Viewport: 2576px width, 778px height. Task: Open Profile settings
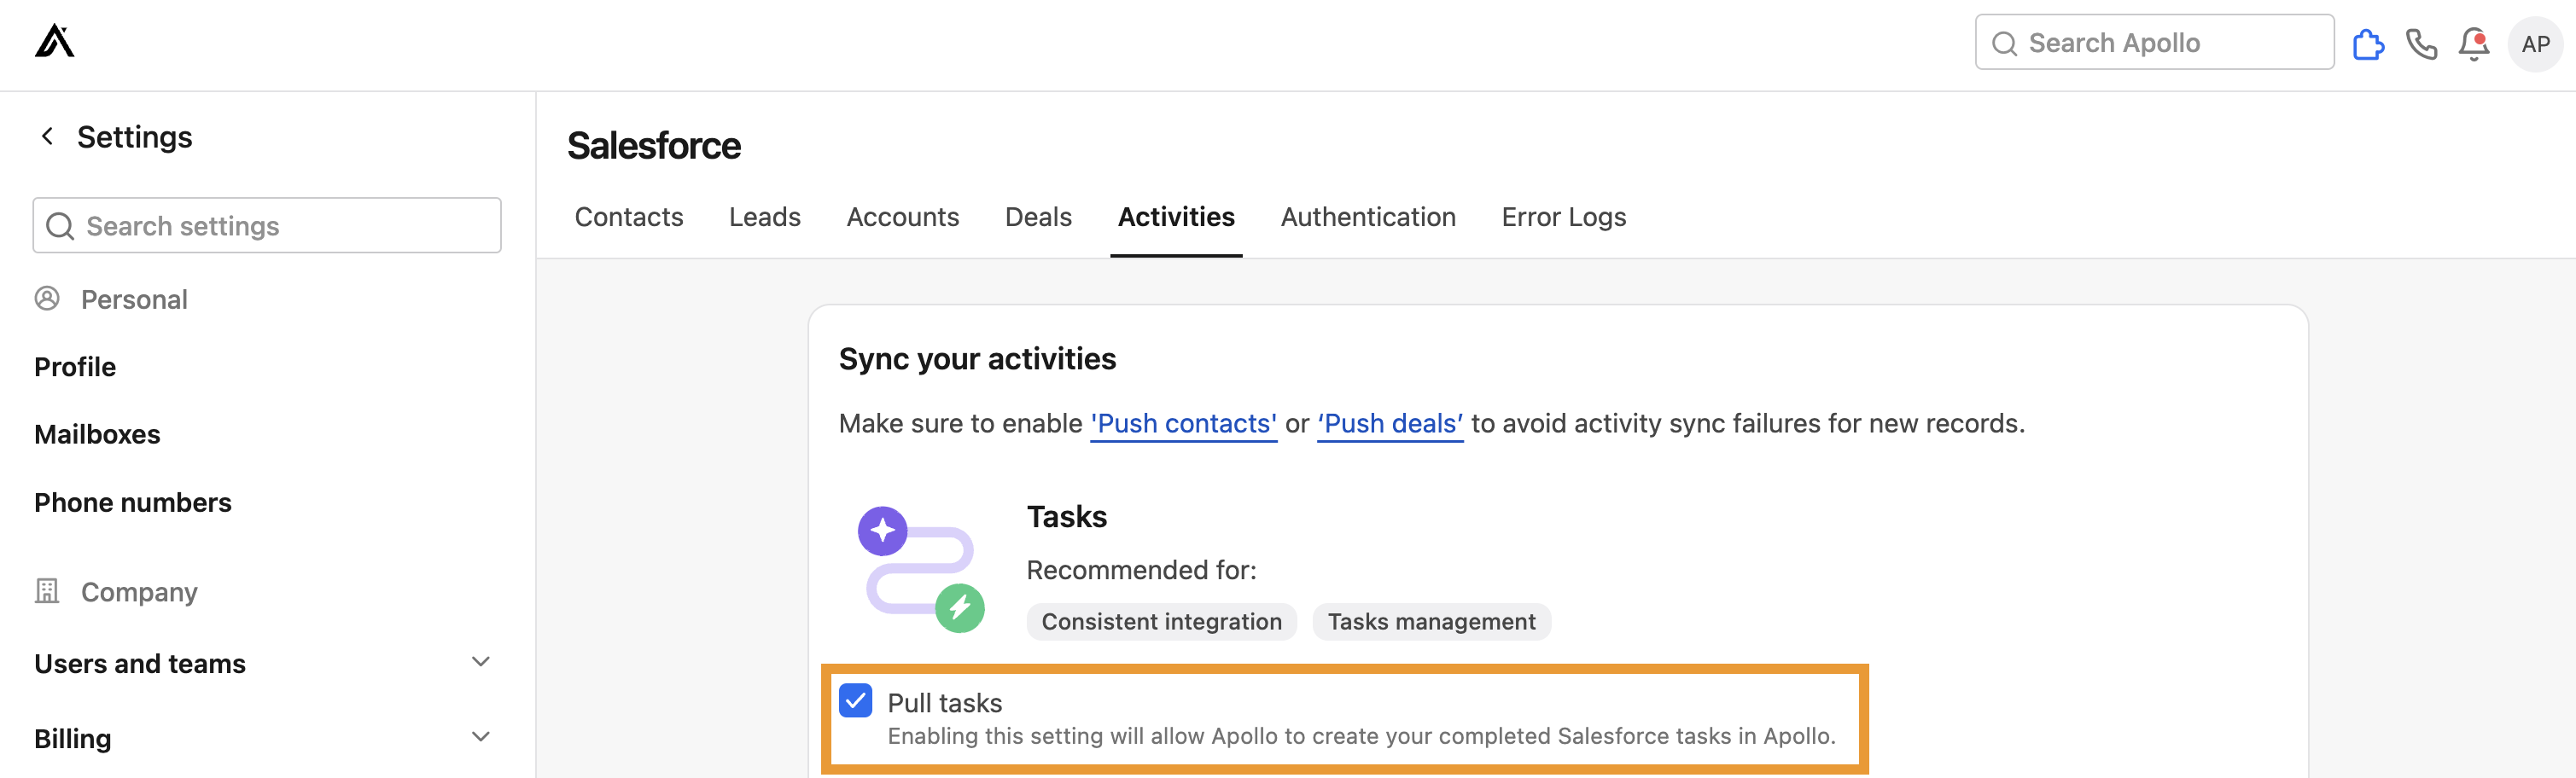[75, 367]
